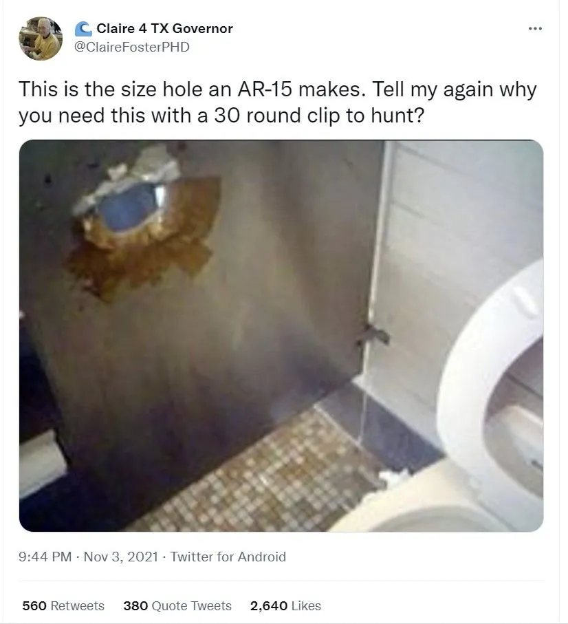Screen dimensions: 568x624
Task: Click the blue wave emoji beside the name
Action: (83, 29)
